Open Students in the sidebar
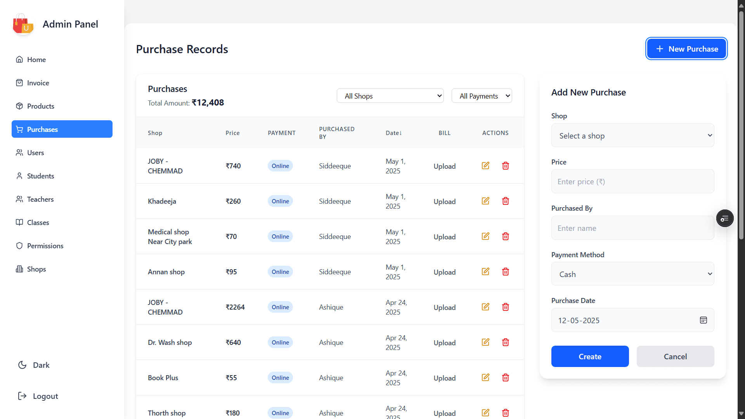745x419 pixels. click(62, 176)
